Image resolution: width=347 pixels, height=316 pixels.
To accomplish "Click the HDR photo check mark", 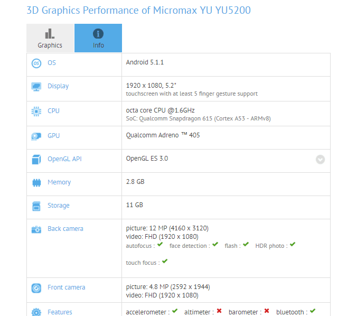I will 293,245.
